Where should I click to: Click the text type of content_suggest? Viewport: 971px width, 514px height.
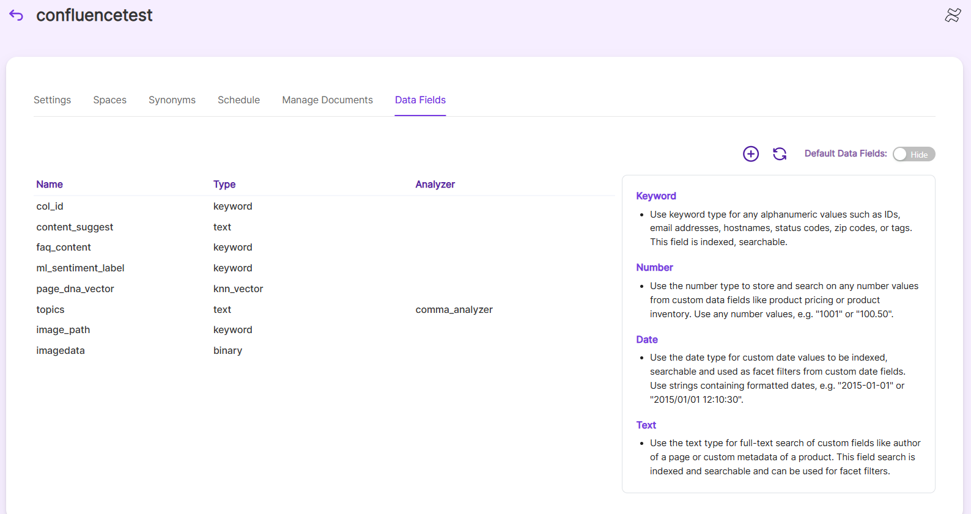(x=222, y=227)
